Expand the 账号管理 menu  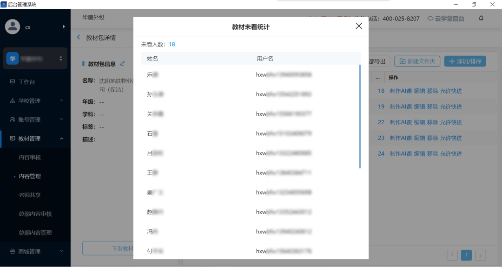coord(35,120)
